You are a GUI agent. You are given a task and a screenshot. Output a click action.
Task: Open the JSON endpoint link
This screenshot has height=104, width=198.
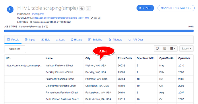point(35,14)
